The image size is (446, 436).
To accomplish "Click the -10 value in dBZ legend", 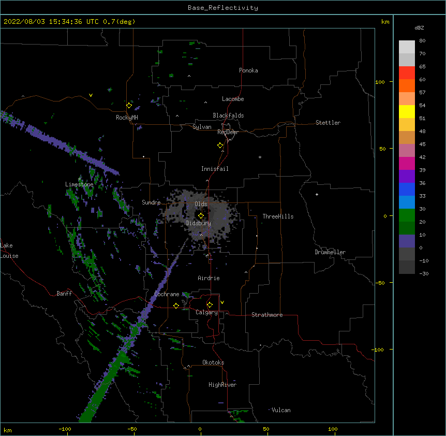I will (424, 260).
